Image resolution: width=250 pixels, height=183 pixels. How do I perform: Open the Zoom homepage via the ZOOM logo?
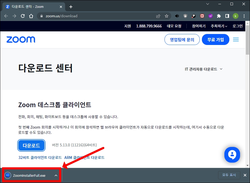click(x=21, y=39)
